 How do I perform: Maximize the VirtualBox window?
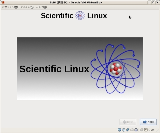tap(153, 2)
